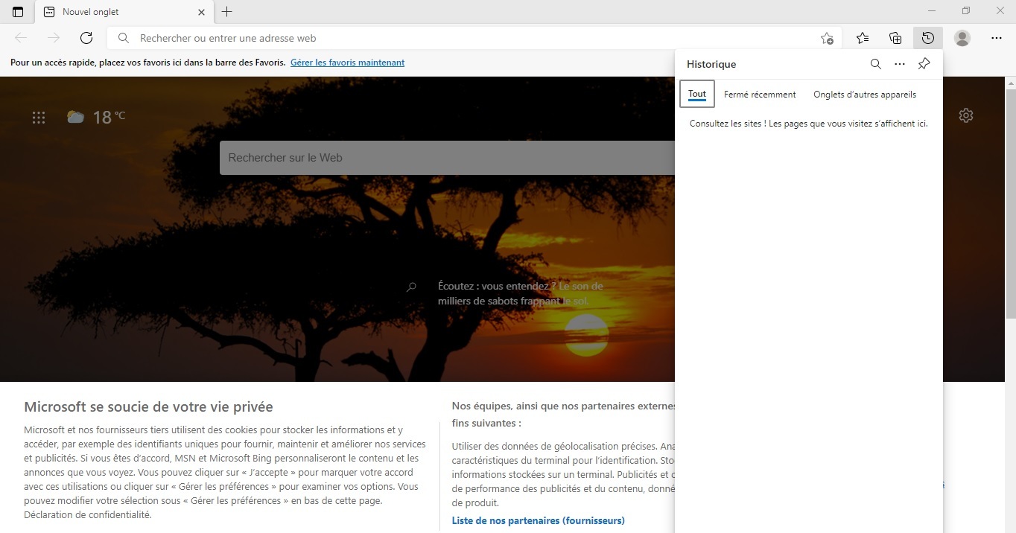Focus the address bar search field
Viewport: 1016px width, 533px height.
click(x=474, y=38)
